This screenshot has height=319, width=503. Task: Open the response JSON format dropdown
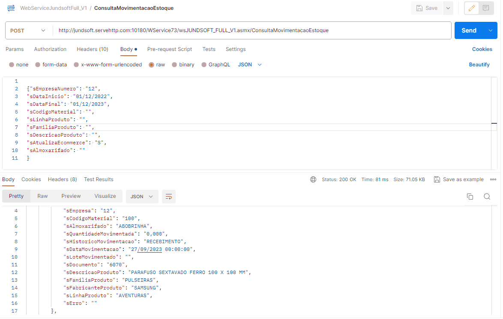[x=142, y=197]
